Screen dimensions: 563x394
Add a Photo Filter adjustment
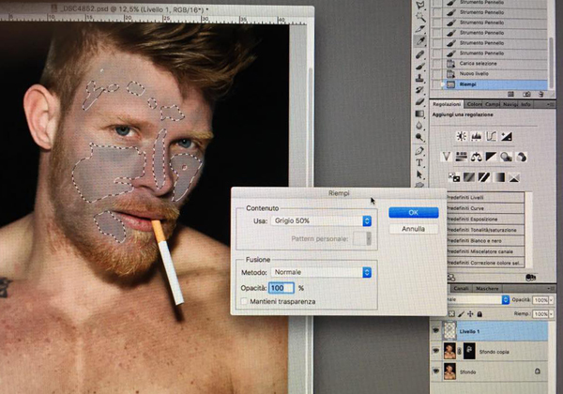point(506,157)
